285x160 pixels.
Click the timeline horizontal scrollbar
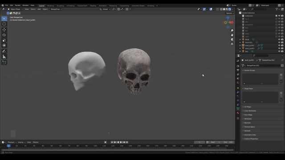click(x=117, y=150)
